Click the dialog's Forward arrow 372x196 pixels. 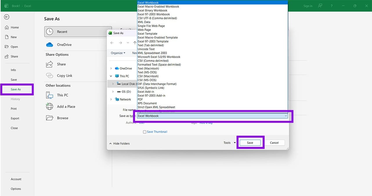(x=120, y=43)
